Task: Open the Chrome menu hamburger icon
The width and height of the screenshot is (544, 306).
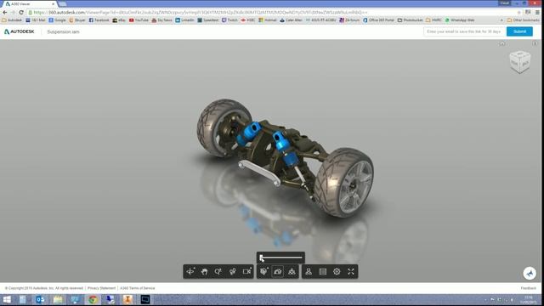Action: coord(537,12)
